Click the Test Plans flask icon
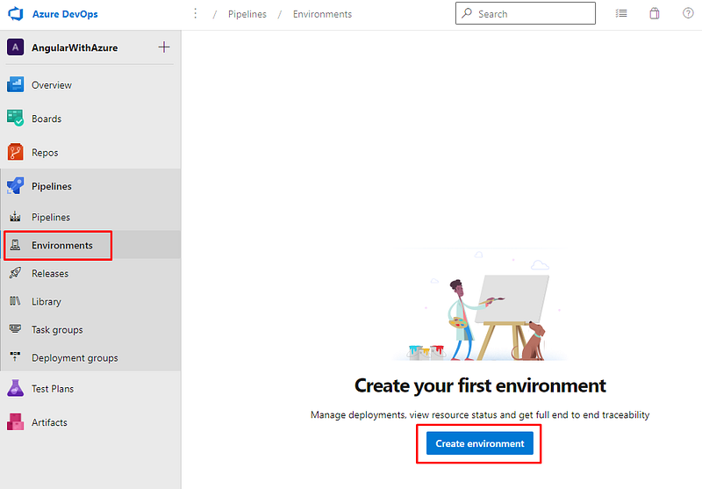The height and width of the screenshot is (489, 702). click(15, 388)
